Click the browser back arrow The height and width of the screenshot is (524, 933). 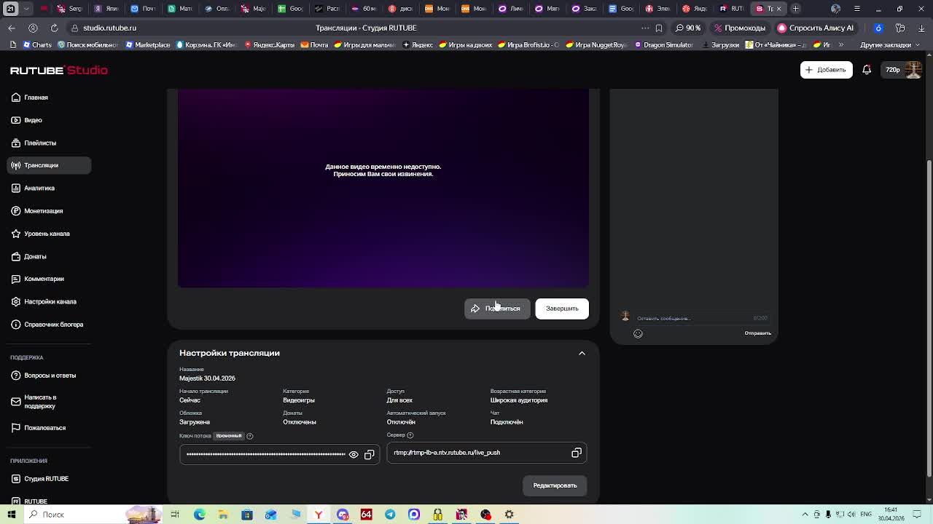[12, 28]
